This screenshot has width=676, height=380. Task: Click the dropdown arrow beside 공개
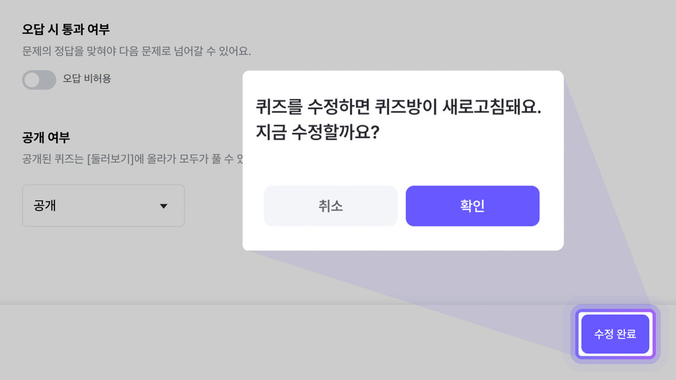(x=164, y=206)
